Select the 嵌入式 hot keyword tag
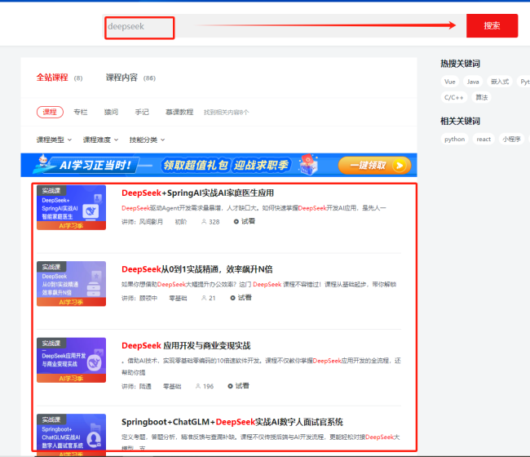Screen dimensions: 530x457 tap(500, 82)
